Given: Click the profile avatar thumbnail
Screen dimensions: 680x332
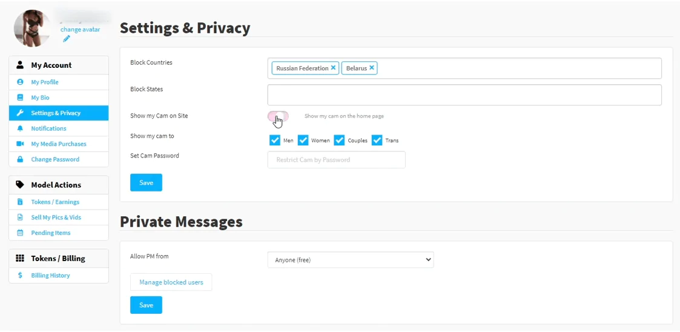Looking at the screenshot, I should [x=33, y=28].
